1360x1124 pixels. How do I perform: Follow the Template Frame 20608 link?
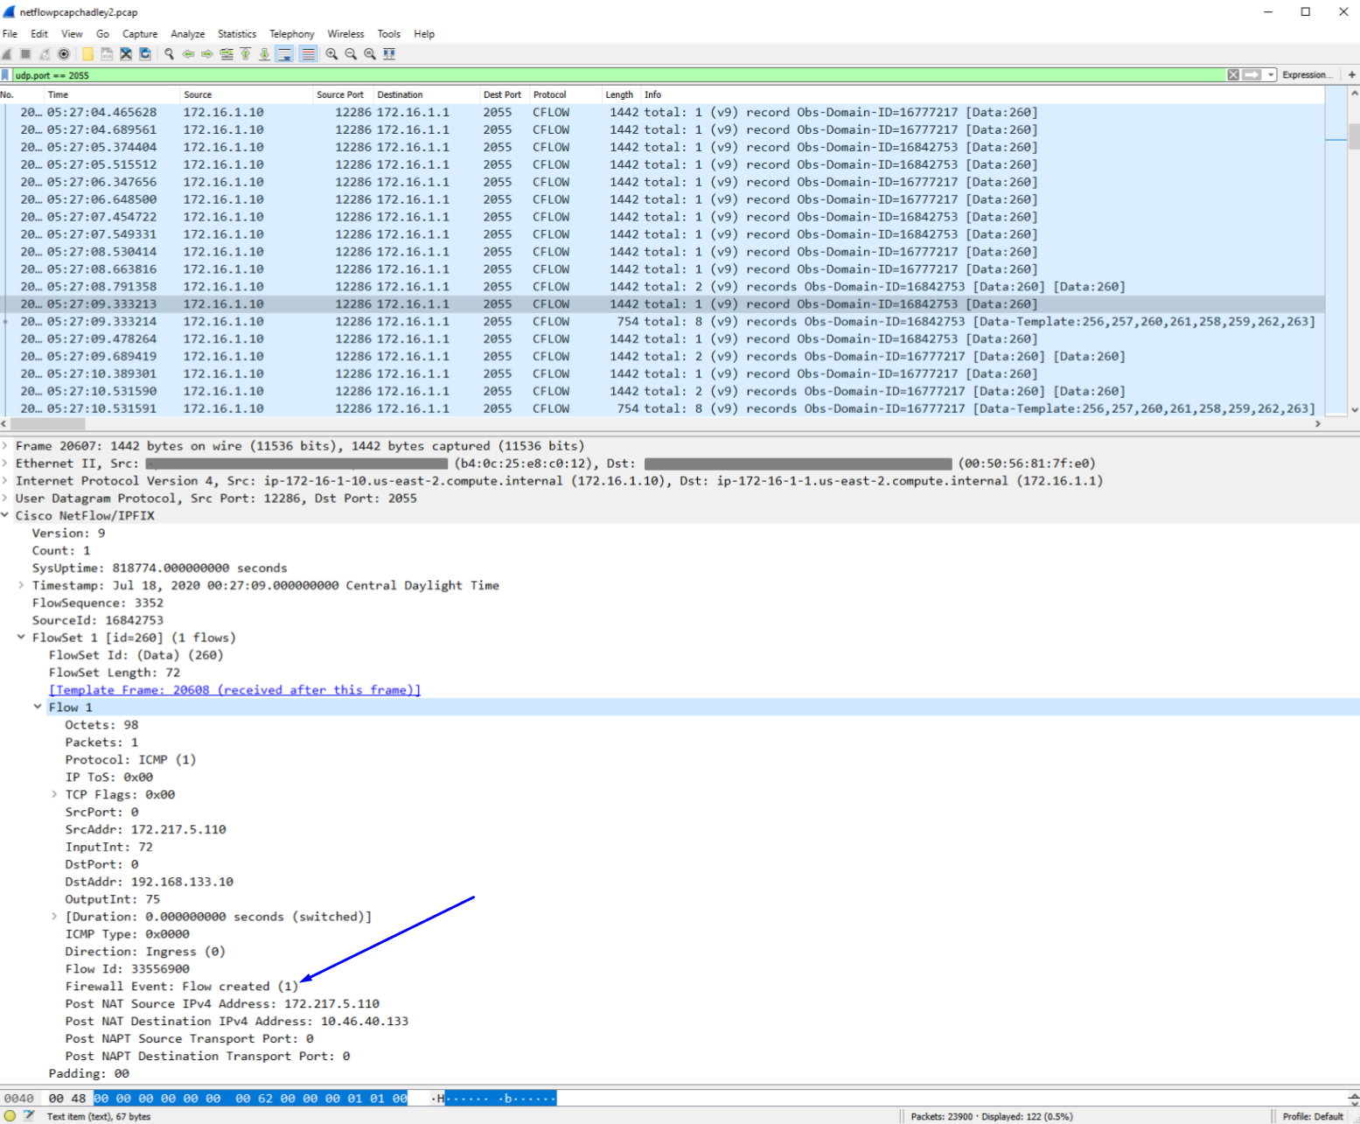[x=234, y=689]
